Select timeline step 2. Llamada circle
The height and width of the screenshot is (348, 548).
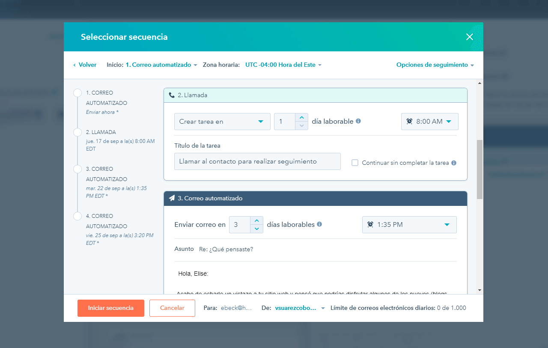(77, 132)
